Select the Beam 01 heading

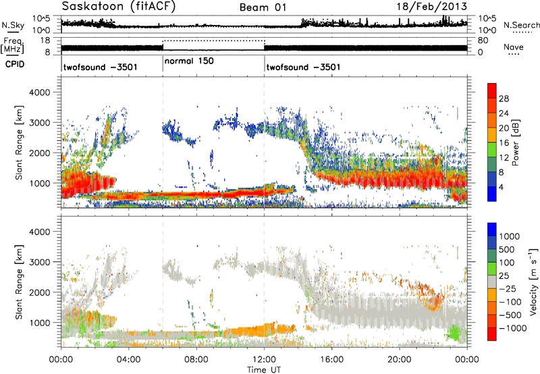tap(263, 7)
